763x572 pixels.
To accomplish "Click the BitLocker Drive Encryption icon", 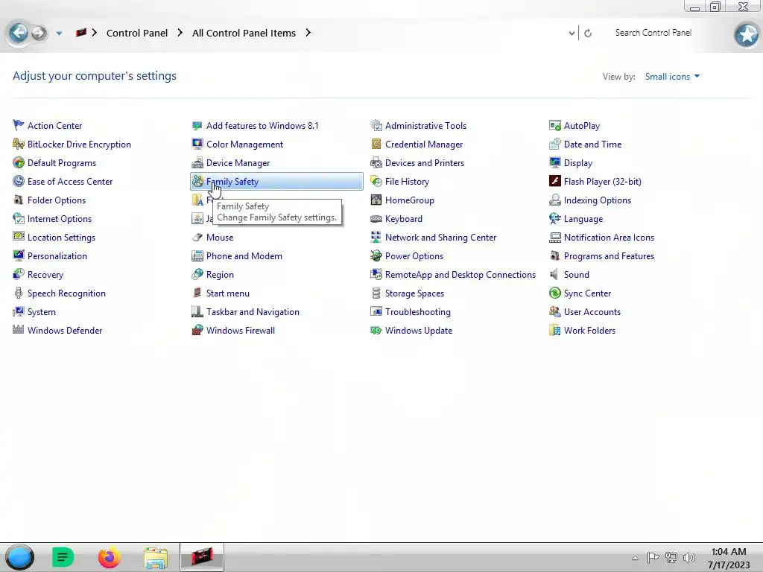I will point(19,144).
